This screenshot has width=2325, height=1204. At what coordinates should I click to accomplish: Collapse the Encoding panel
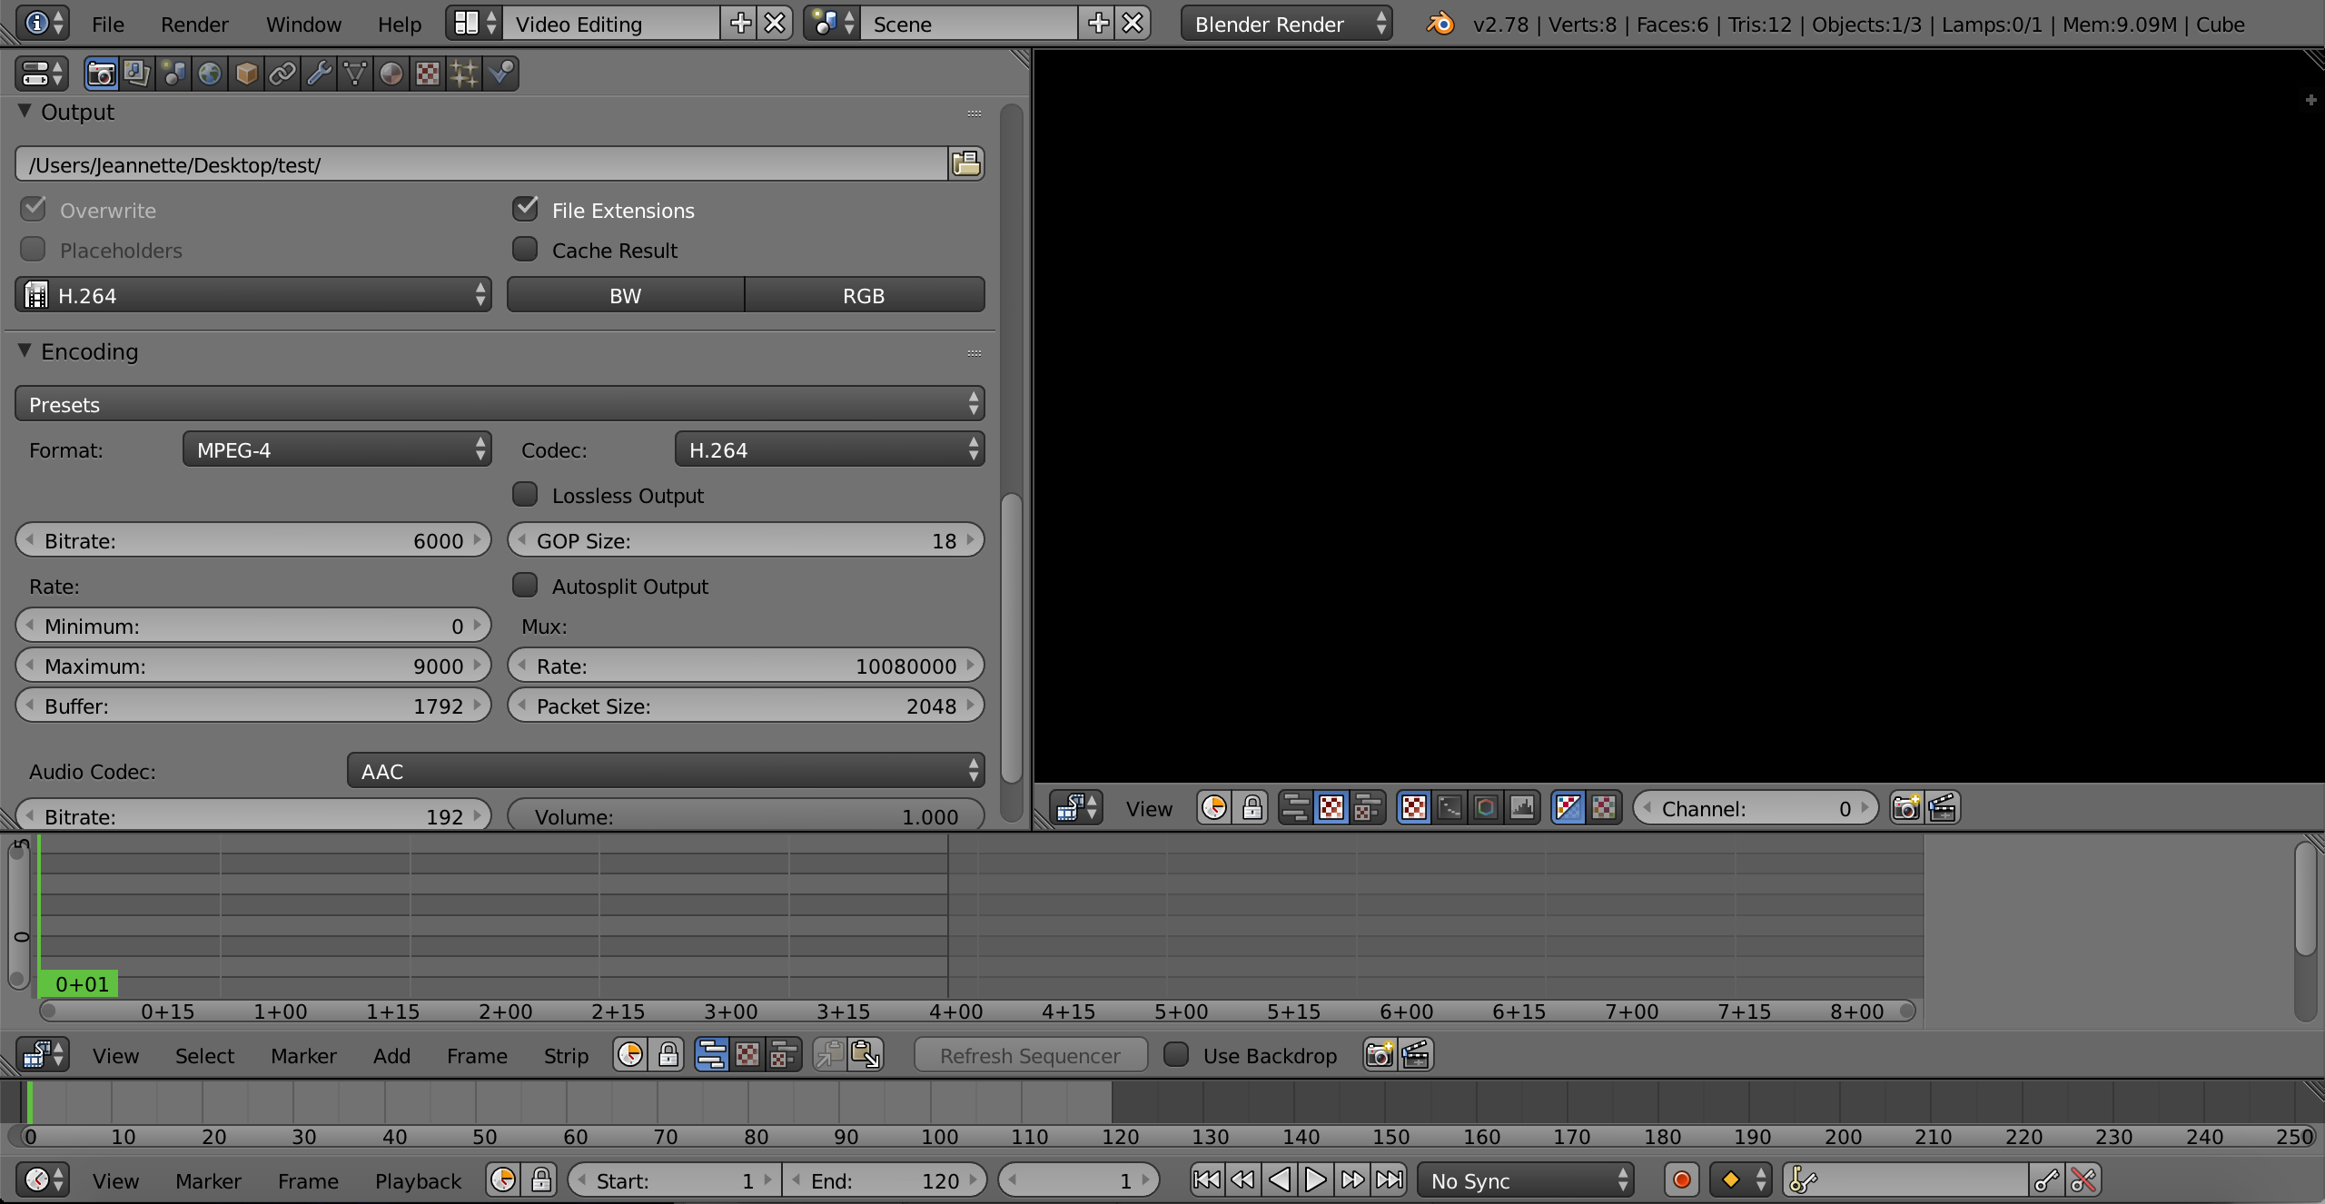coord(25,351)
